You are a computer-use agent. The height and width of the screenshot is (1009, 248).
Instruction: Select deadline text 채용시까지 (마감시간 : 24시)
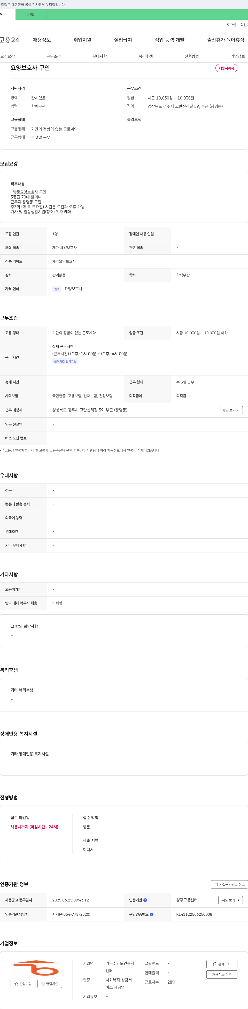(34, 827)
